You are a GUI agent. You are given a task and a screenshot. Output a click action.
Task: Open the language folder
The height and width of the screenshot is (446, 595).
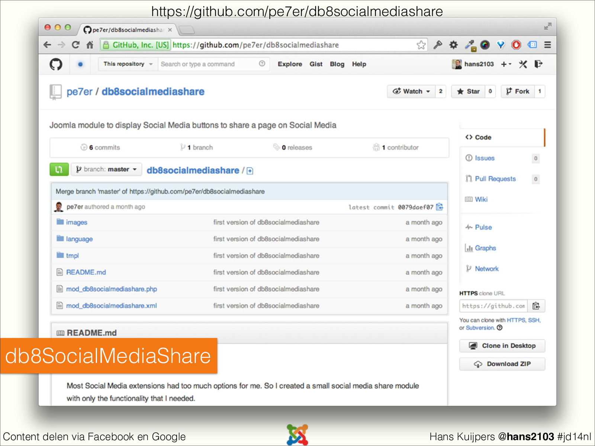coord(79,239)
